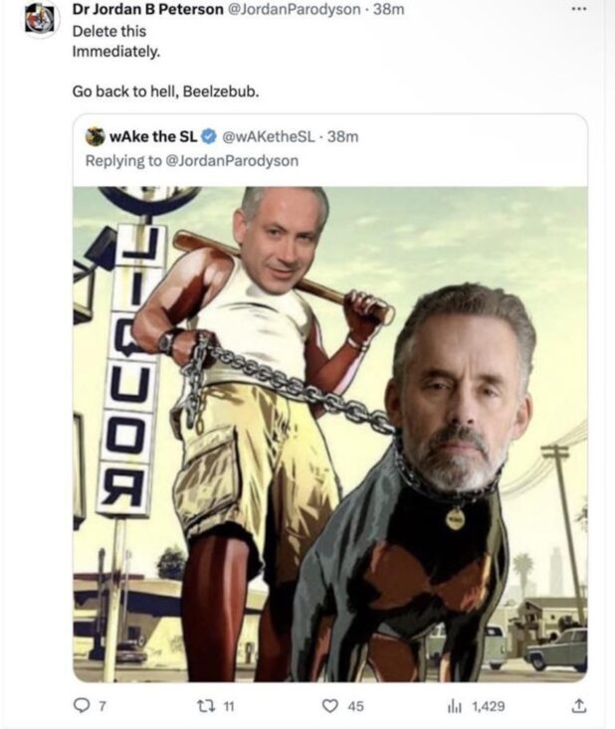Tap the share upload icon
This screenshot has height=729, width=615.
point(578,705)
